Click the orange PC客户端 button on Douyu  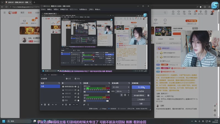[x=191, y=21]
